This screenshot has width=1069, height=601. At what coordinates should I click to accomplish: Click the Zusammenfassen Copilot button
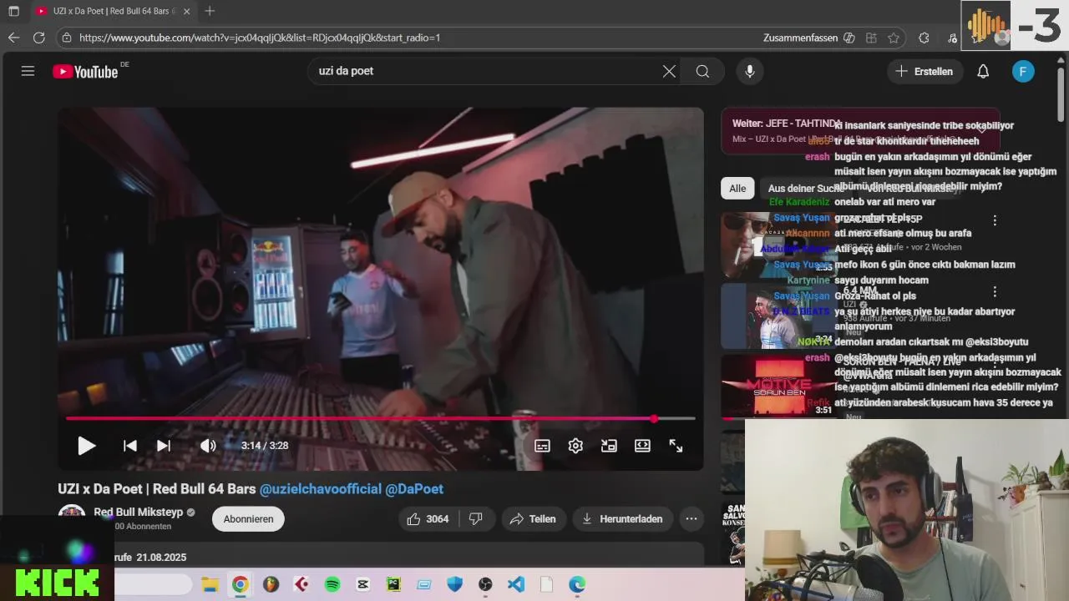tap(808, 38)
